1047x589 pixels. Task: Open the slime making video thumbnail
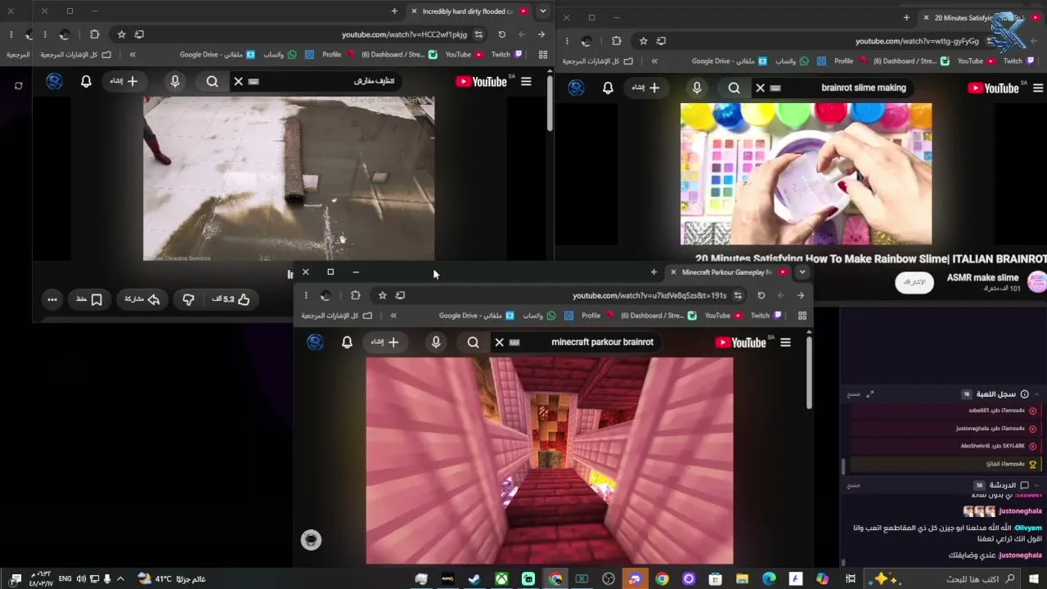[806, 174]
